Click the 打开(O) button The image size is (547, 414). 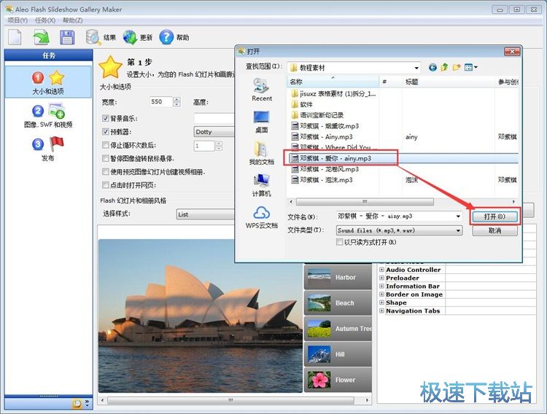tap(494, 216)
